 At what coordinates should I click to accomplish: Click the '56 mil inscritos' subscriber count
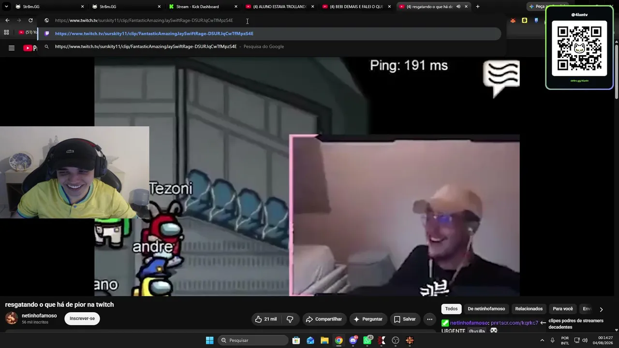click(35, 322)
